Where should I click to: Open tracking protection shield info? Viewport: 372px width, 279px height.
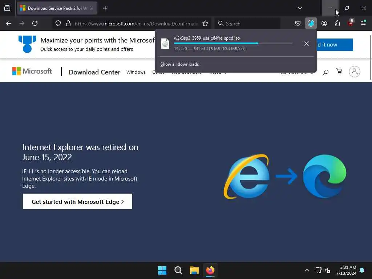pos(58,24)
